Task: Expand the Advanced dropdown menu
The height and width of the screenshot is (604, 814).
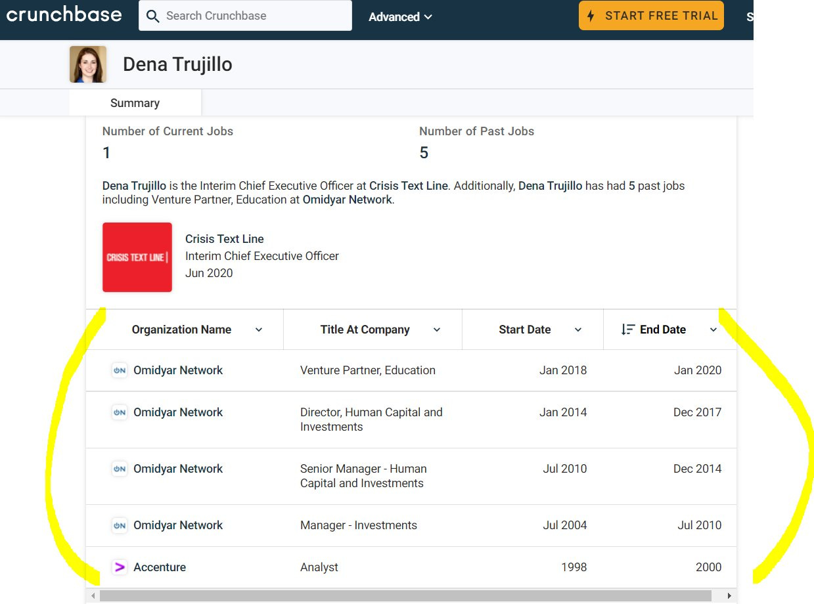Action: 400,17
